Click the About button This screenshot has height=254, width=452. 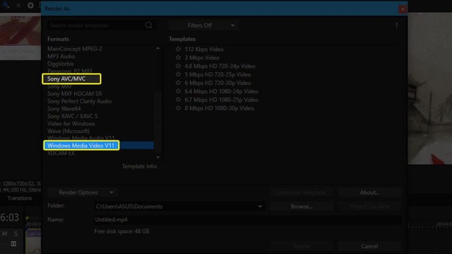[369, 192]
